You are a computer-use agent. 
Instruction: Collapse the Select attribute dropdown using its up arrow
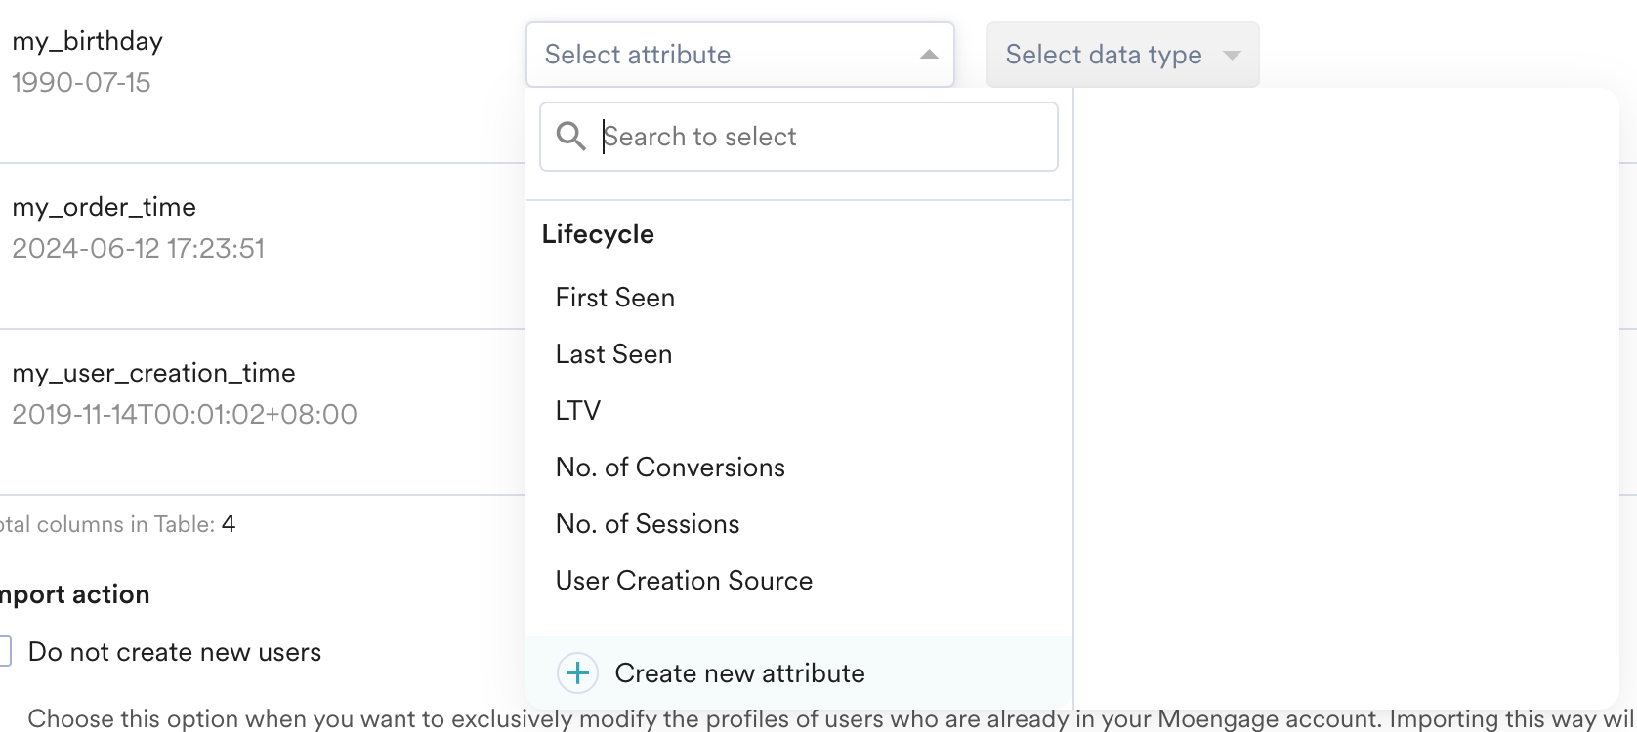(929, 55)
